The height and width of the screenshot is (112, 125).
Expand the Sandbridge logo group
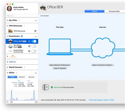click(7, 56)
